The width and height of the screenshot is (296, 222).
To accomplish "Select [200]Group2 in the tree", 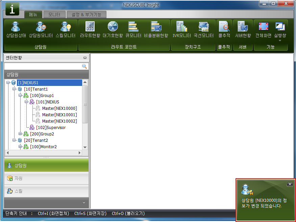I will click(x=42, y=134).
